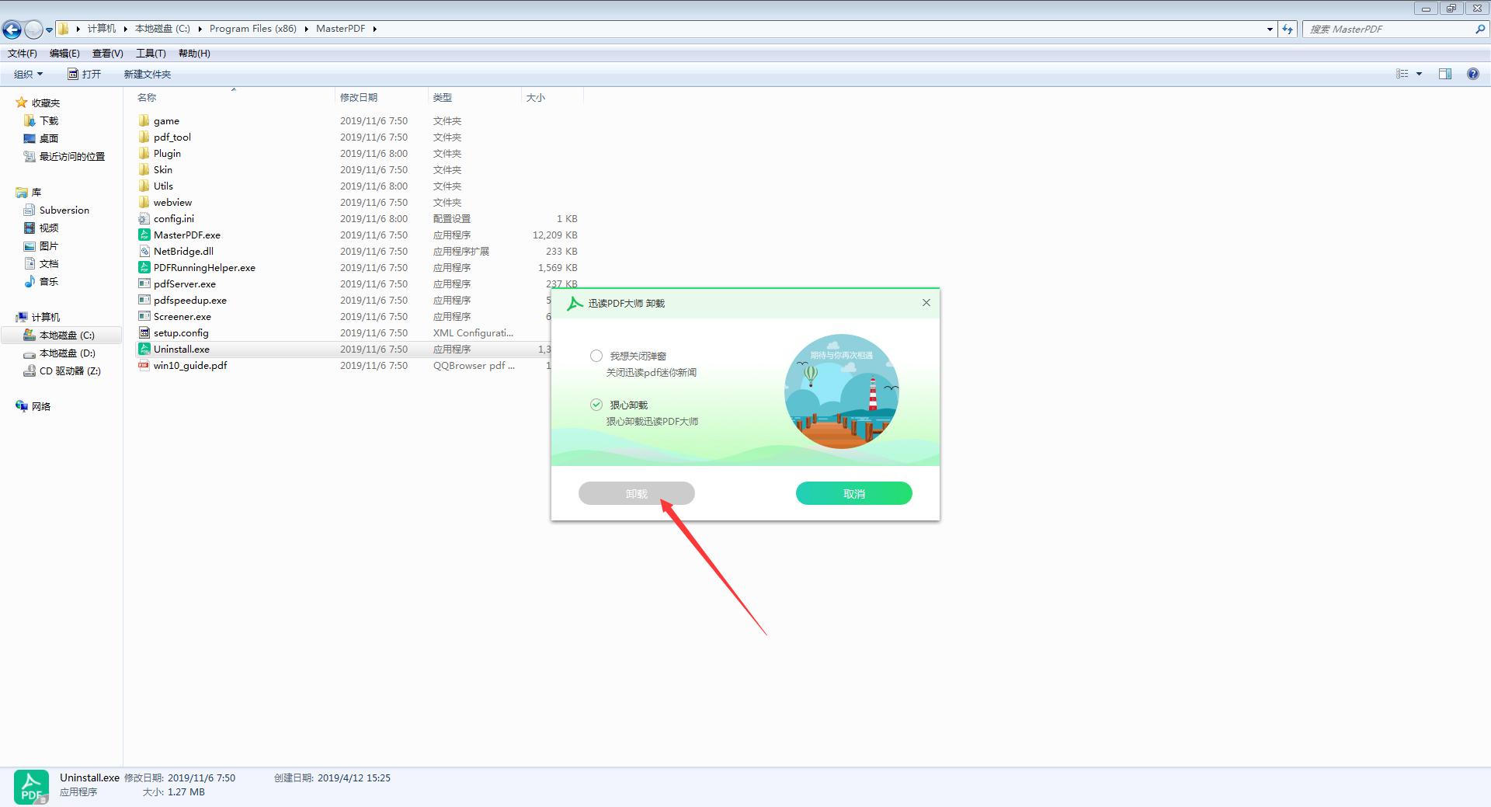Select the 狠心卸载 radio option
Viewport: 1491px width, 807px height.
[596, 405]
